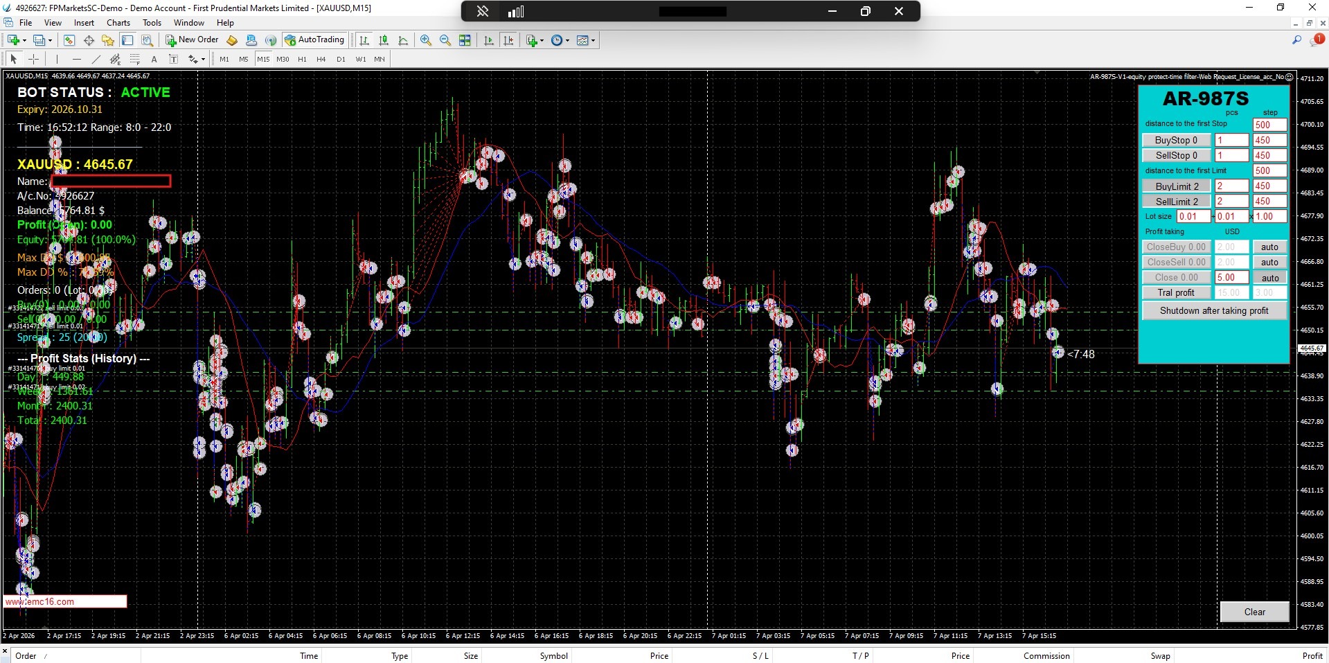Screen dimensions: 1329x663
Task: Click the BuyLimit 2 button
Action: [x=1176, y=186]
